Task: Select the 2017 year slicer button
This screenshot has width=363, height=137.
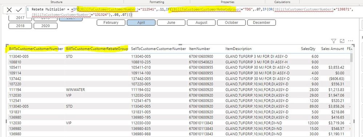Action: 20,18
